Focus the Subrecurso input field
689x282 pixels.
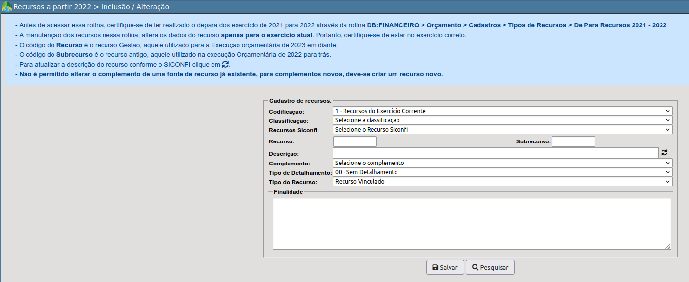pyautogui.click(x=573, y=141)
